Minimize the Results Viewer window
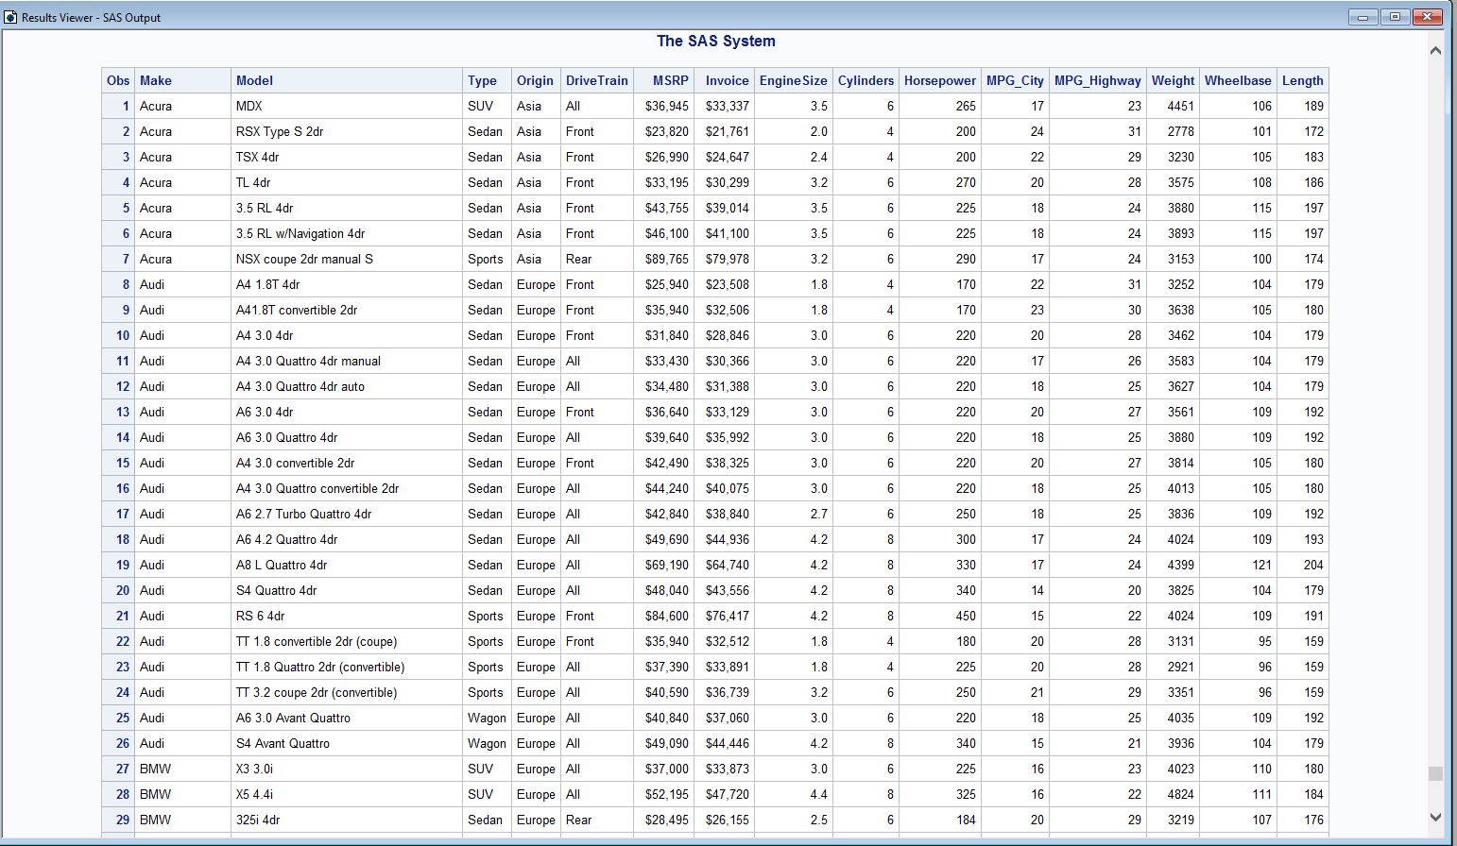Image resolution: width=1457 pixels, height=846 pixels. click(x=1363, y=17)
